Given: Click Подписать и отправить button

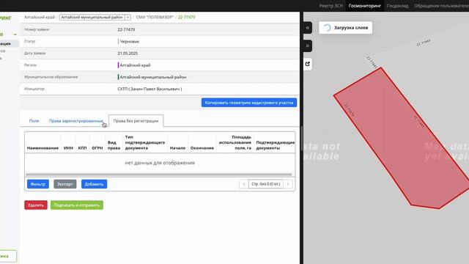Looking at the screenshot, I should [x=77, y=205].
